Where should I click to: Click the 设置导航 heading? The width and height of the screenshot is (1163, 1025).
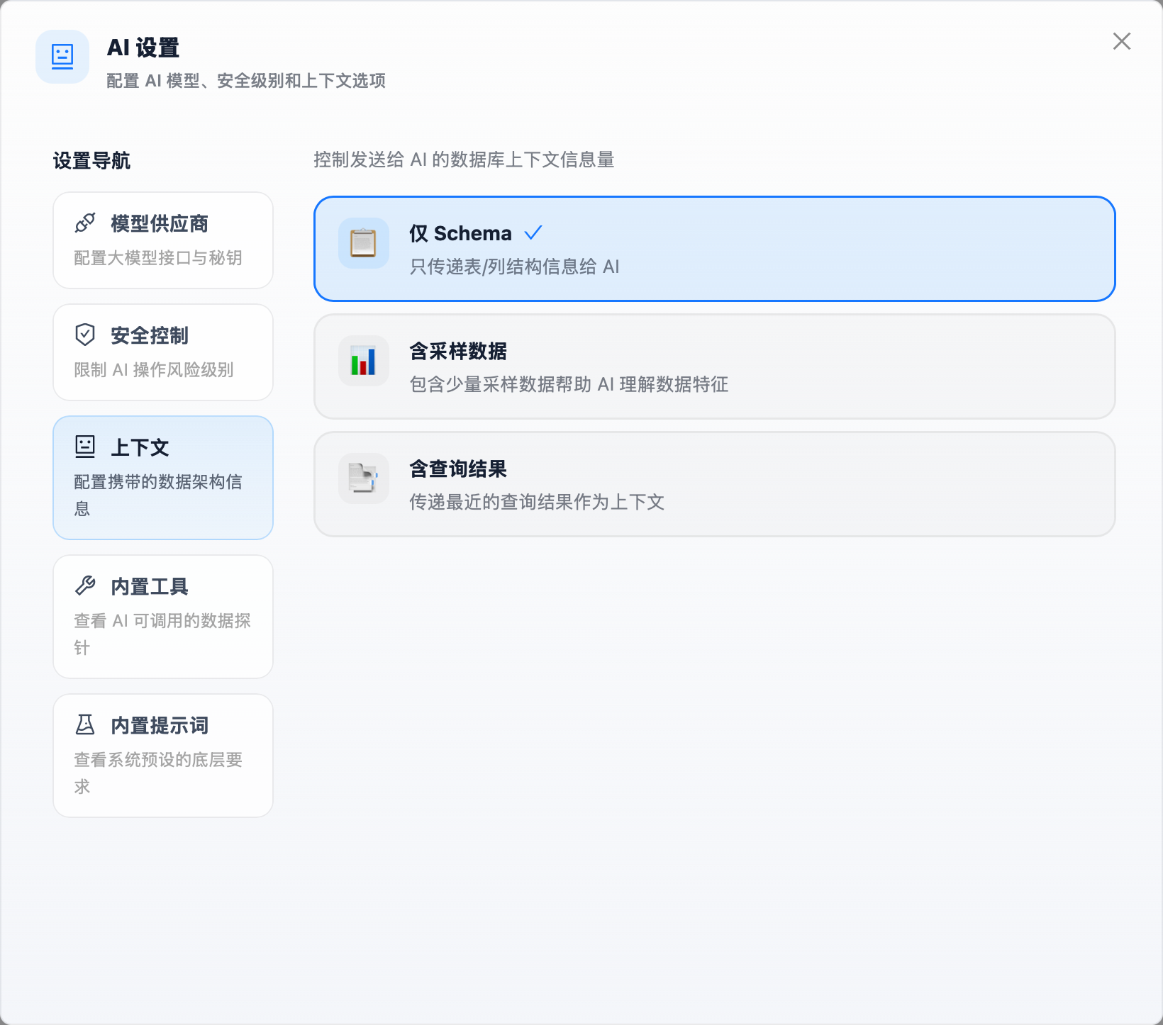[x=92, y=161]
